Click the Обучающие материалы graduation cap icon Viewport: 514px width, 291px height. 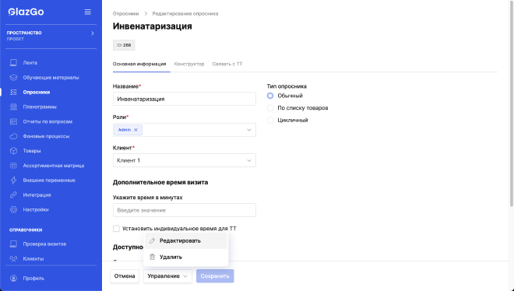(13, 77)
